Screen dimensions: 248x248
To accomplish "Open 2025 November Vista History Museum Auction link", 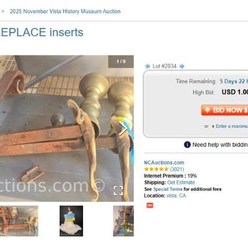I will tap(65, 11).
